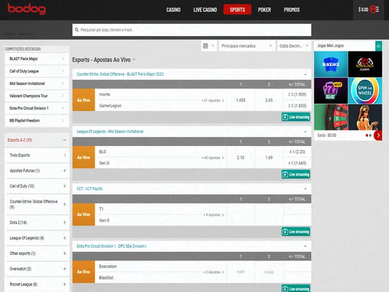Open the calendar view dropdown
389x292 pixels.
pos(208,46)
